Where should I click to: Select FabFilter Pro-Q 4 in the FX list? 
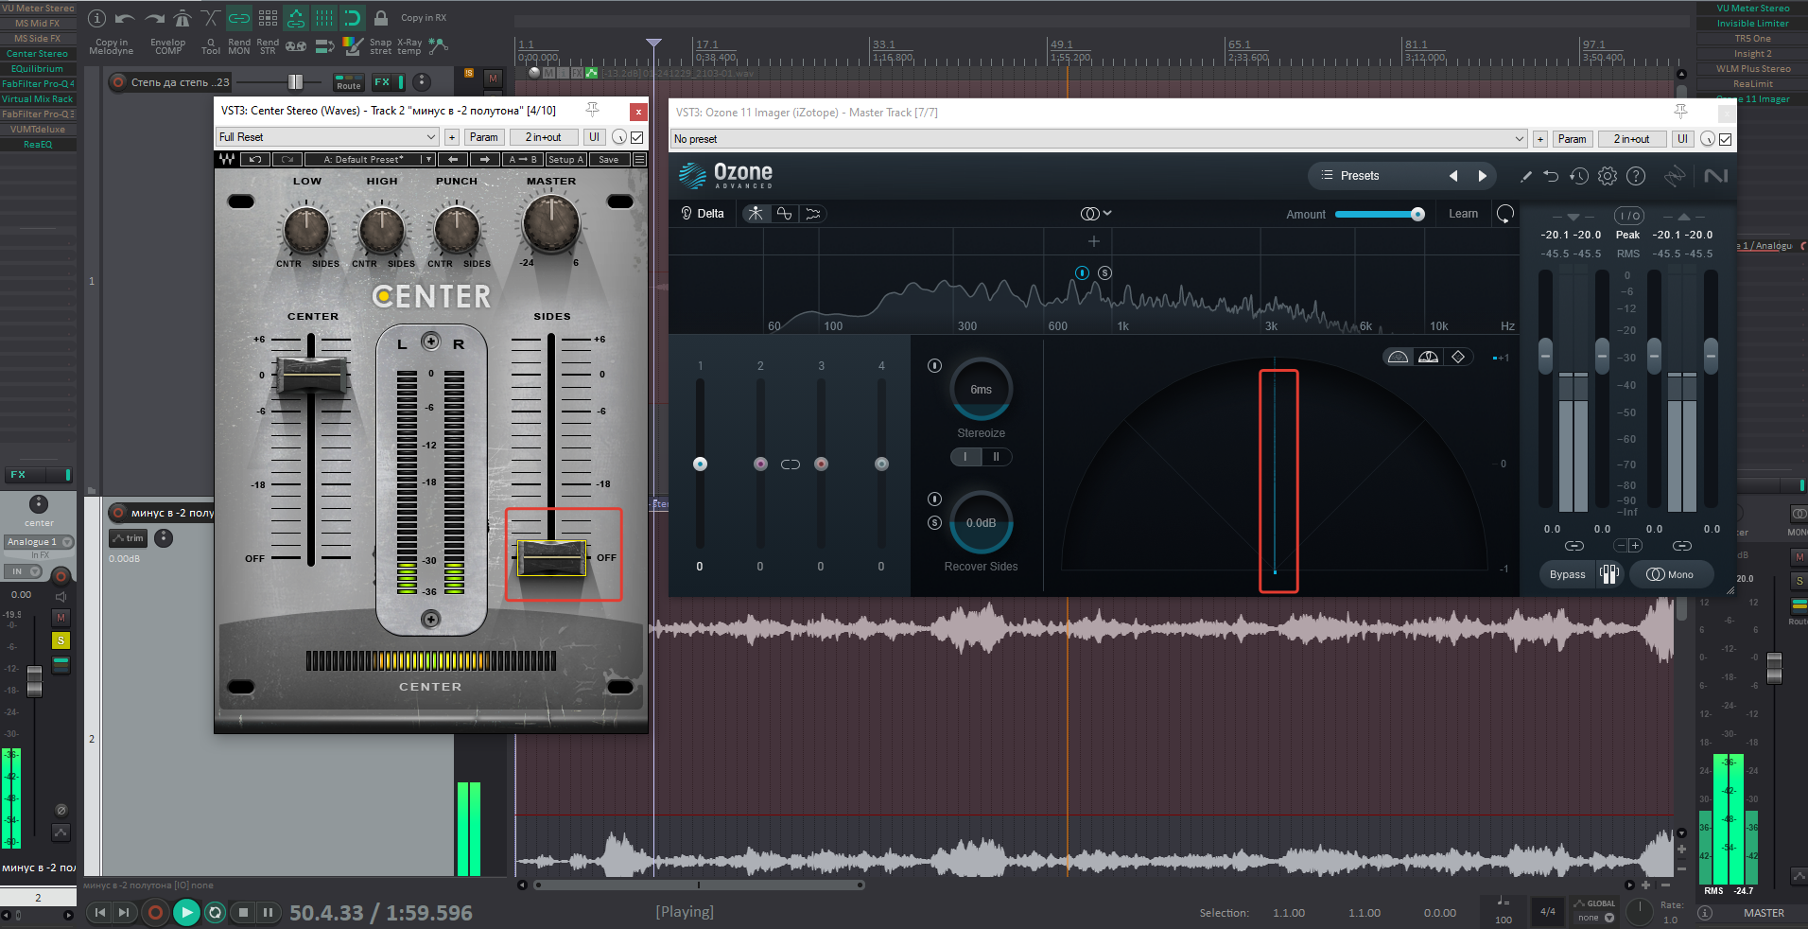(x=38, y=84)
